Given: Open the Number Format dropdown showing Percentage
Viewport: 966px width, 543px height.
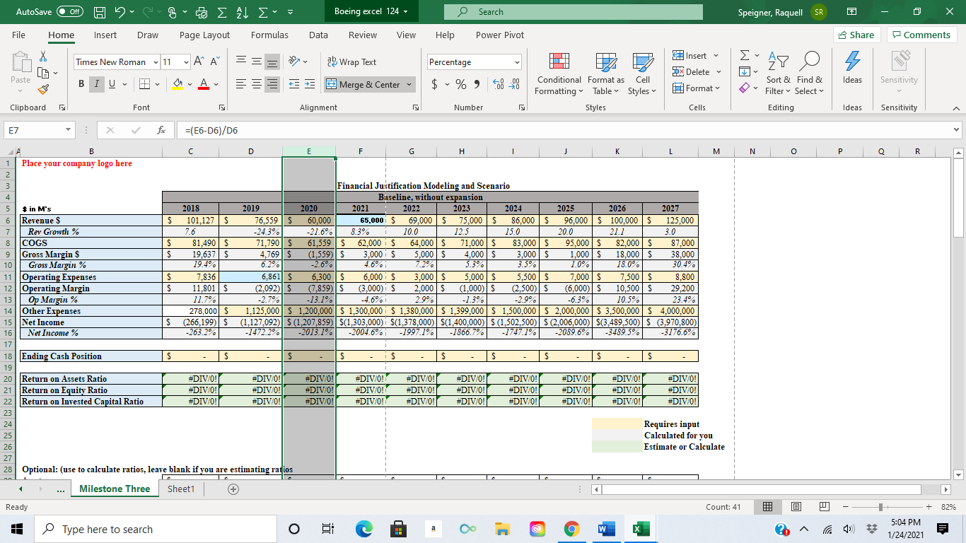Looking at the screenshot, I should [474, 62].
